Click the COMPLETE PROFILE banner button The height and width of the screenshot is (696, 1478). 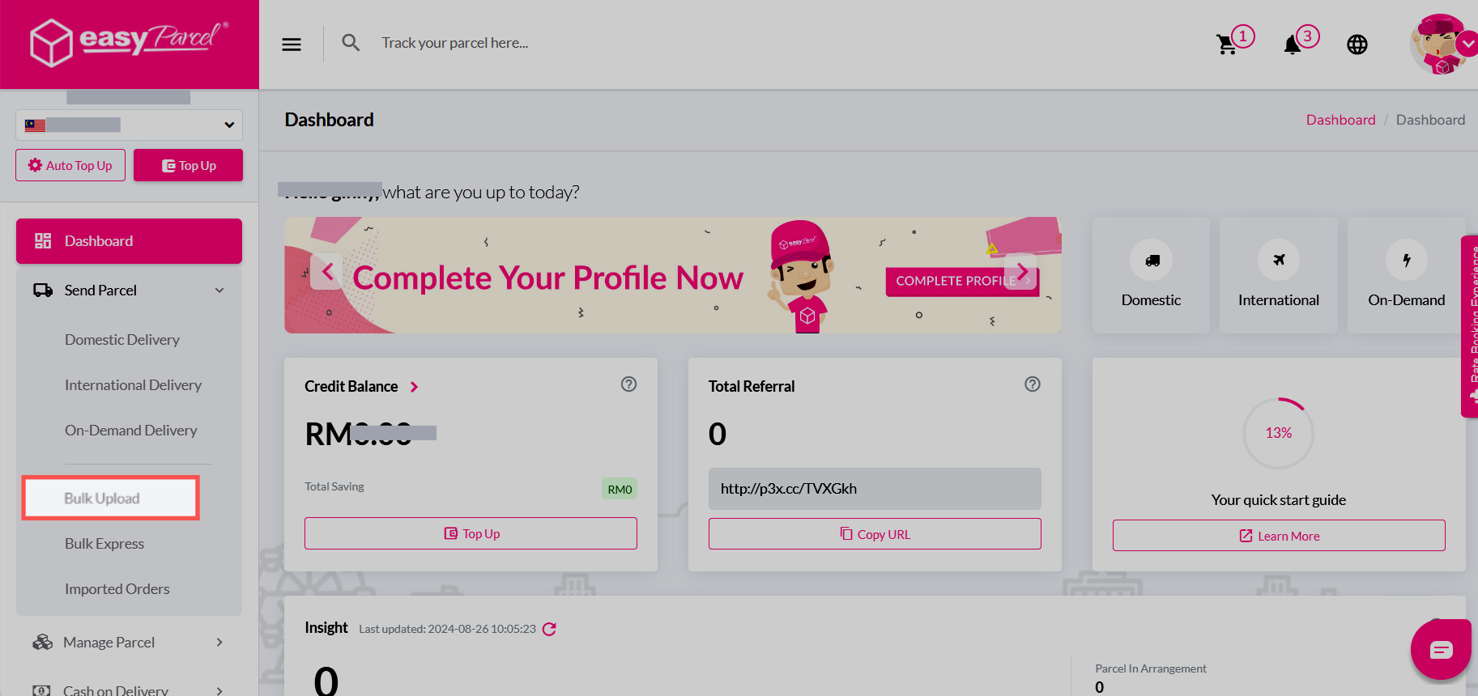point(962,281)
